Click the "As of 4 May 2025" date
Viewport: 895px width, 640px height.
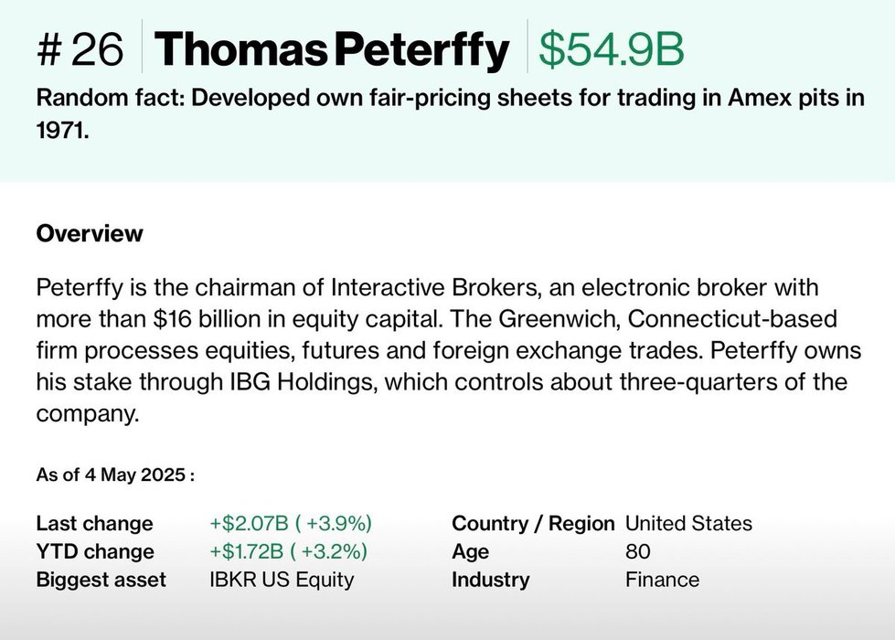pyautogui.click(x=114, y=475)
